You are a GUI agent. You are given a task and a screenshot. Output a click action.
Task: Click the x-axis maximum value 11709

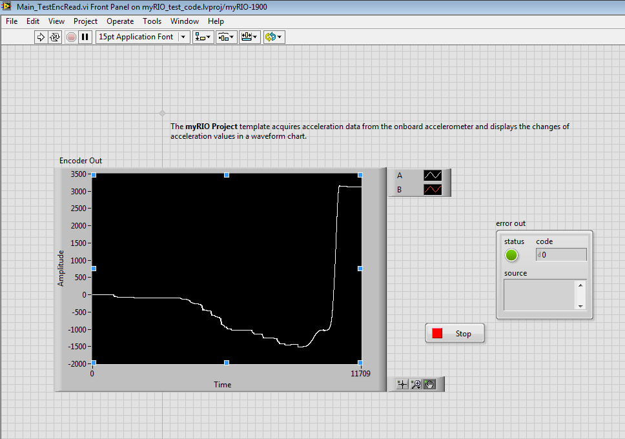point(360,374)
